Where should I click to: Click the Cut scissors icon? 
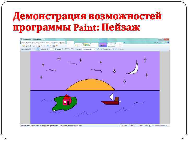(x=34, y=46)
